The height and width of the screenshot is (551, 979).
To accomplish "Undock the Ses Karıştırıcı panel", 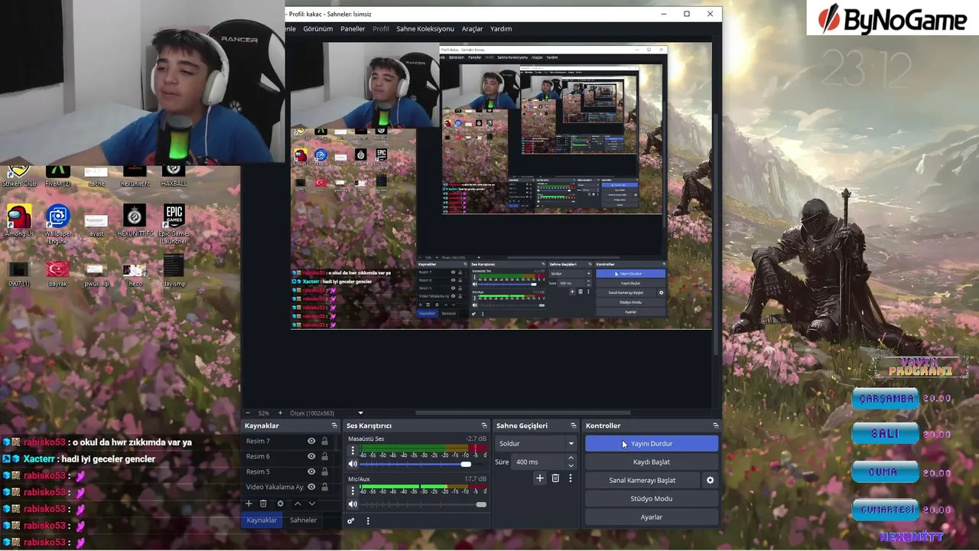I will coord(484,425).
